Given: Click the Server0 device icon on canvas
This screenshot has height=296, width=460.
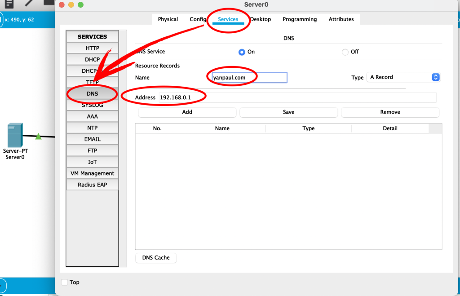Looking at the screenshot, I should 15,136.
